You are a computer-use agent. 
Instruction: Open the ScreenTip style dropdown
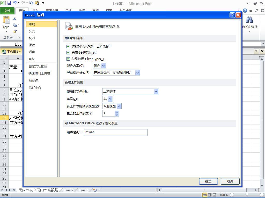pyautogui.click(x=138, y=72)
